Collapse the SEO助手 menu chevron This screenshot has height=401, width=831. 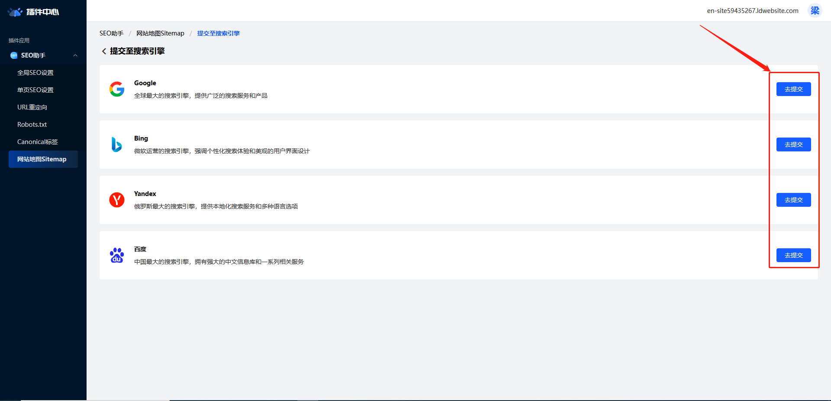(x=75, y=55)
